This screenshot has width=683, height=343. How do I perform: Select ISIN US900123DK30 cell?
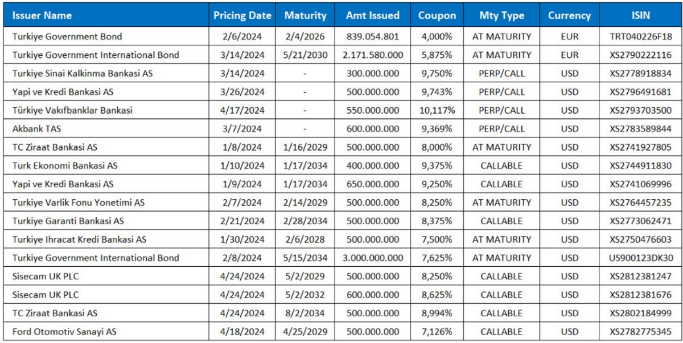coord(640,258)
